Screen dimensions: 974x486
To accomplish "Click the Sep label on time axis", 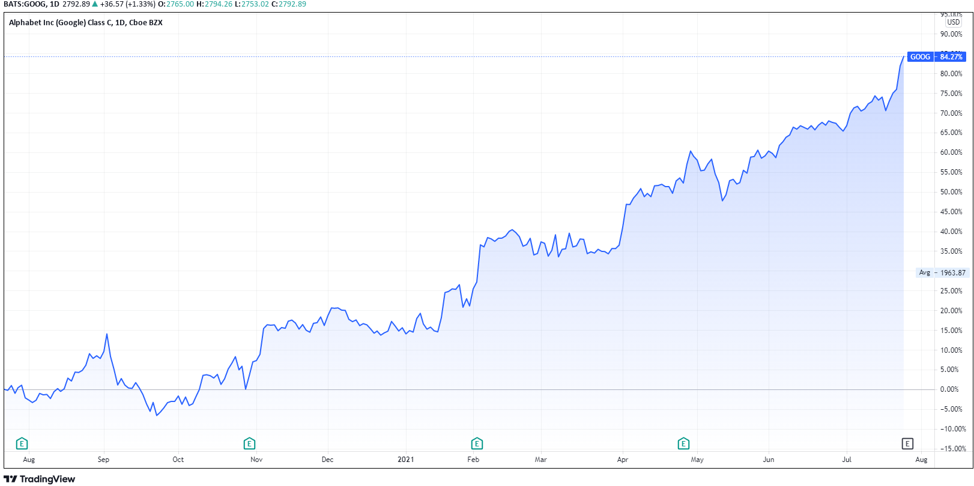I will click(x=103, y=460).
